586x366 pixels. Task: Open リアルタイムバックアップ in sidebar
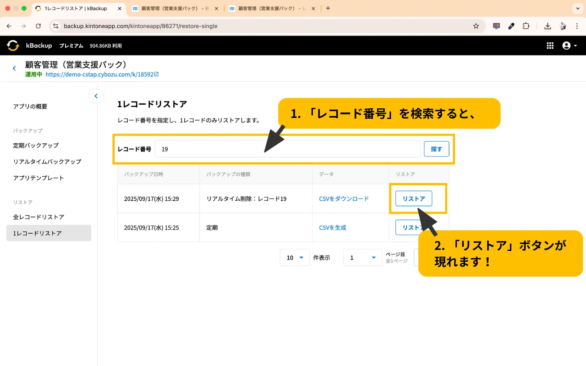(47, 162)
